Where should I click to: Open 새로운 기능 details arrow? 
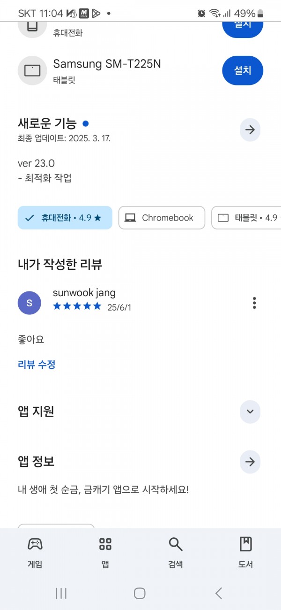coord(250,130)
